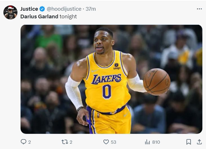
Task: Bookmark this post
Action: pyautogui.click(x=189, y=142)
